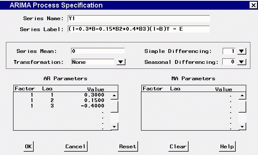Click the AR Parameters Value column header
The image size is (258, 155).
coord(96,89)
